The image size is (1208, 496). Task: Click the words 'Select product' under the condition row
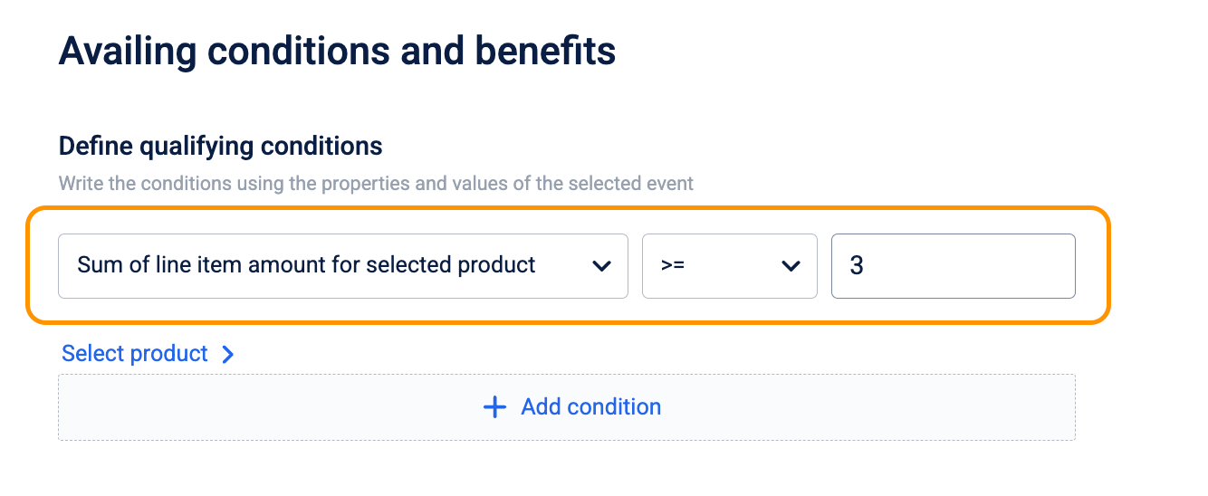tap(135, 353)
